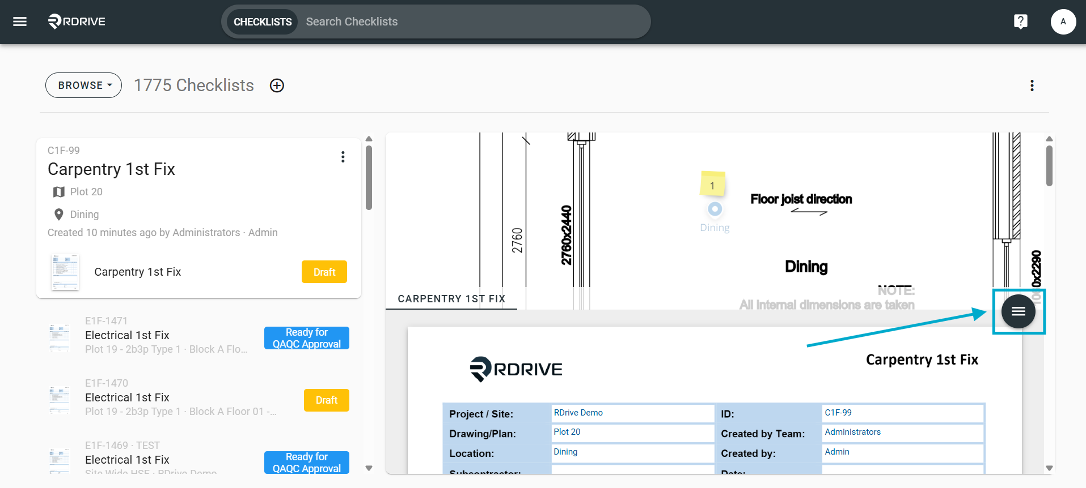Click the Draft status on Carpentry 1st Fix
Image resolution: width=1086 pixels, height=488 pixels.
[x=324, y=272]
